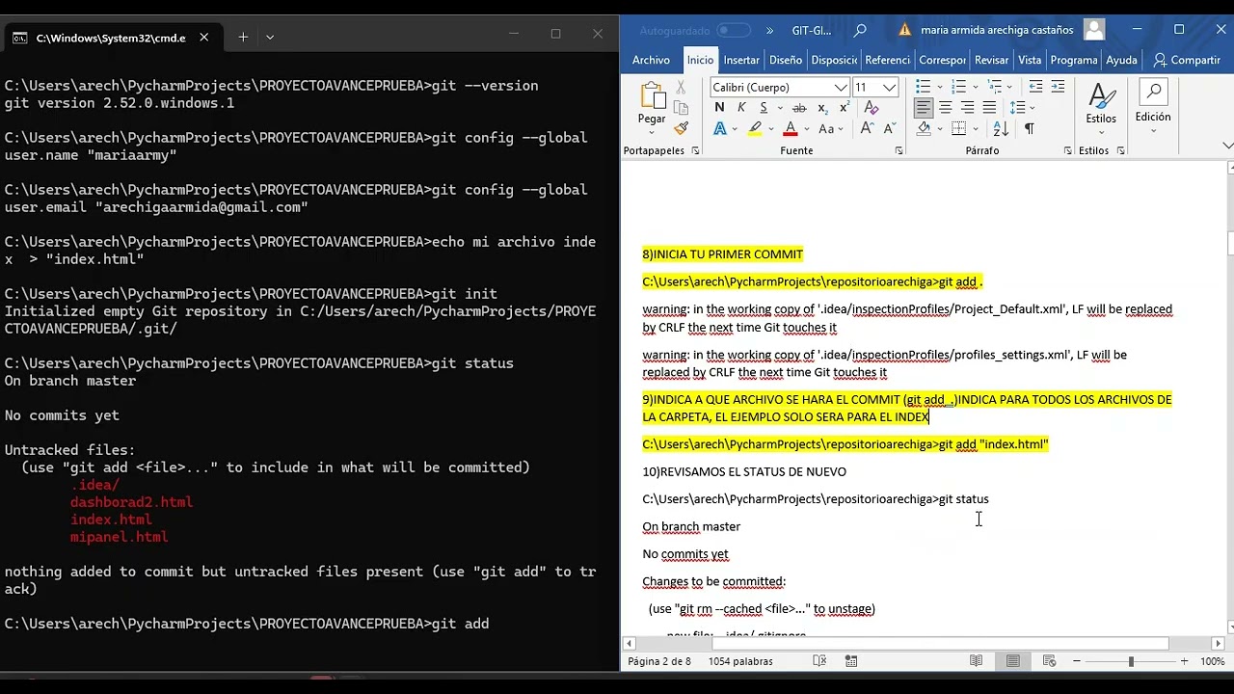Click the Copiar icon in Portapapeles
The image size is (1234, 694).
[x=681, y=107]
